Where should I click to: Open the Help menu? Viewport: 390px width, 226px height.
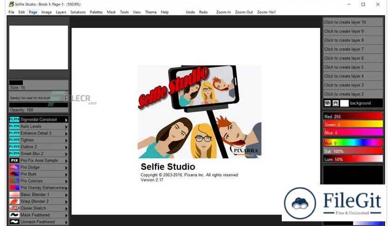pyautogui.click(x=165, y=12)
